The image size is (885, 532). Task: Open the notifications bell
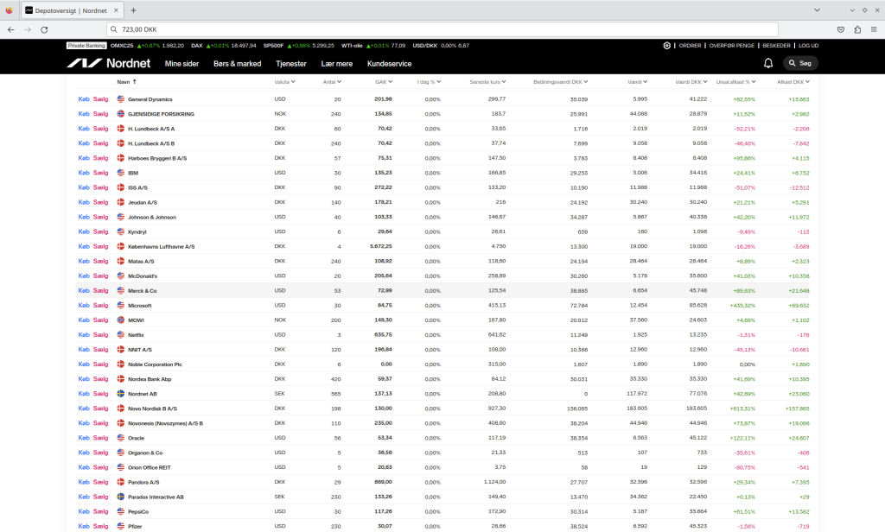tap(768, 63)
